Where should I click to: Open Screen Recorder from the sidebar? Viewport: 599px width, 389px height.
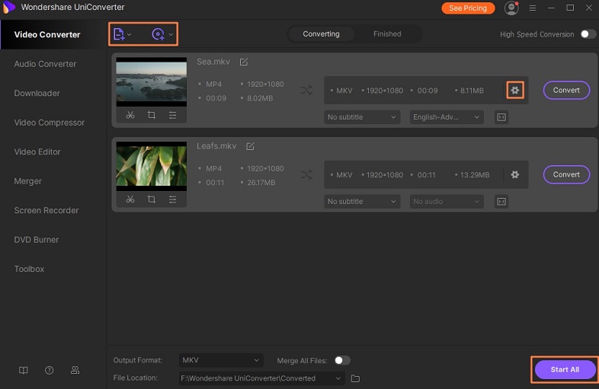[46, 210]
